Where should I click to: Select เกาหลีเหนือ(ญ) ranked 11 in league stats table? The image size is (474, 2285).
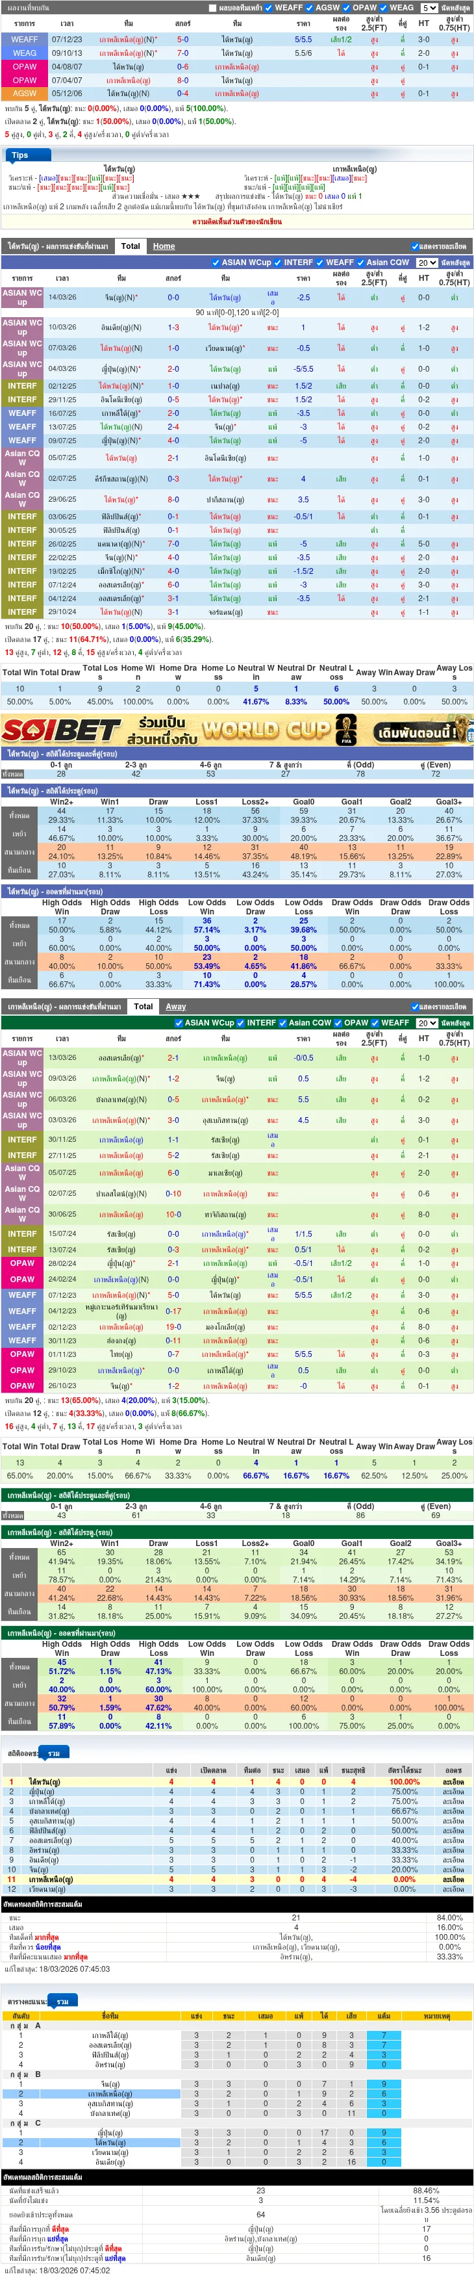[x=51, y=1879]
